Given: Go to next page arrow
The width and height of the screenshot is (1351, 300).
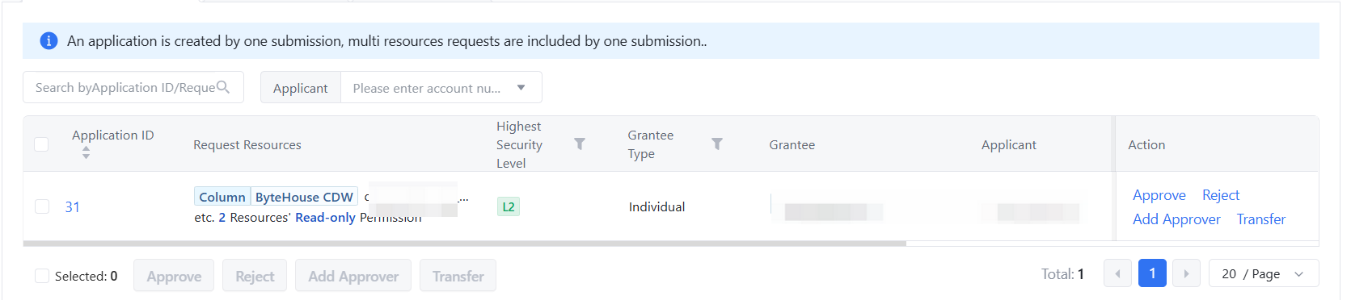Looking at the screenshot, I should tap(1186, 273).
